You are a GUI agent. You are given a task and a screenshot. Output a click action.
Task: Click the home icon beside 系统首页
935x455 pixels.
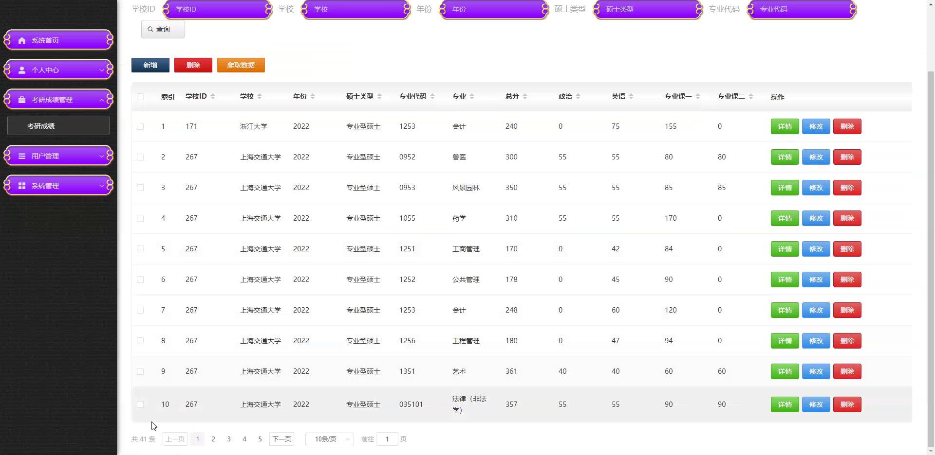coord(22,40)
